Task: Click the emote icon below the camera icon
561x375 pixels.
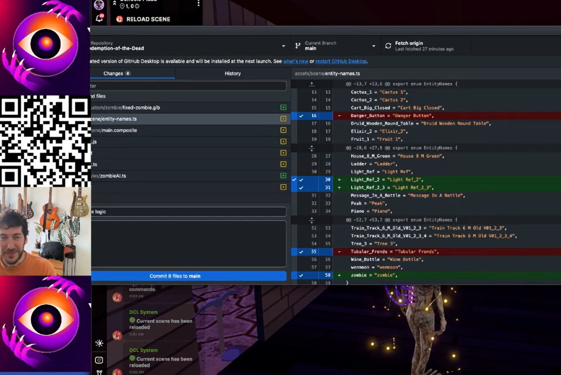Action: (99, 372)
